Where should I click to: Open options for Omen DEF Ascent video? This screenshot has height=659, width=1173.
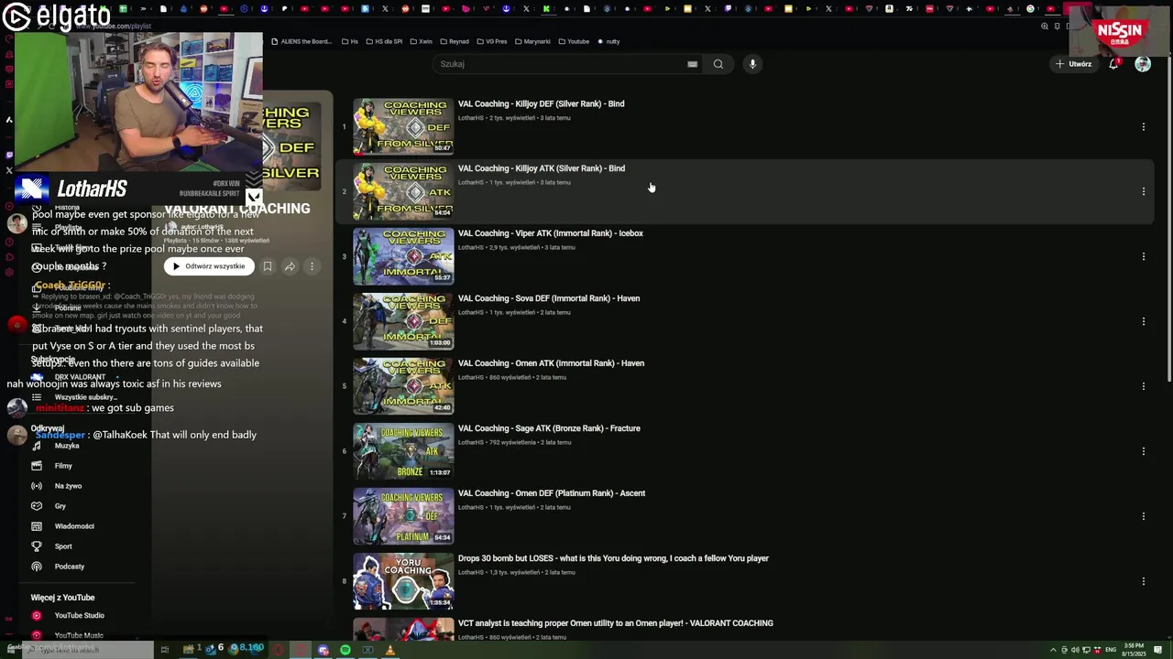tap(1144, 516)
